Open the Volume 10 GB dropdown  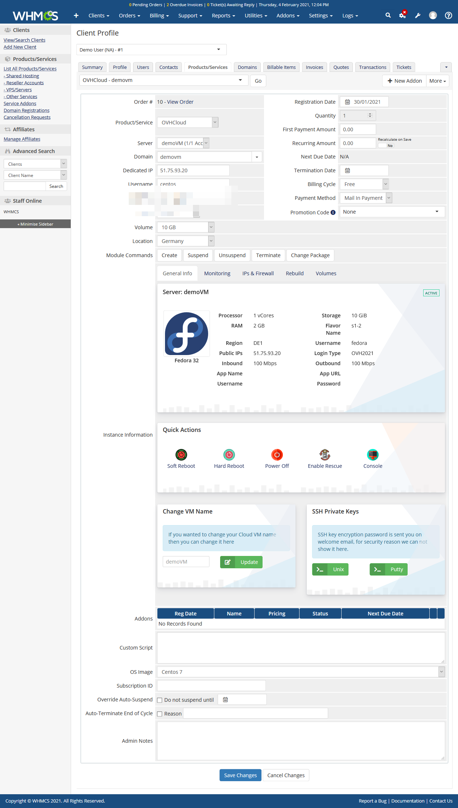[186, 227]
